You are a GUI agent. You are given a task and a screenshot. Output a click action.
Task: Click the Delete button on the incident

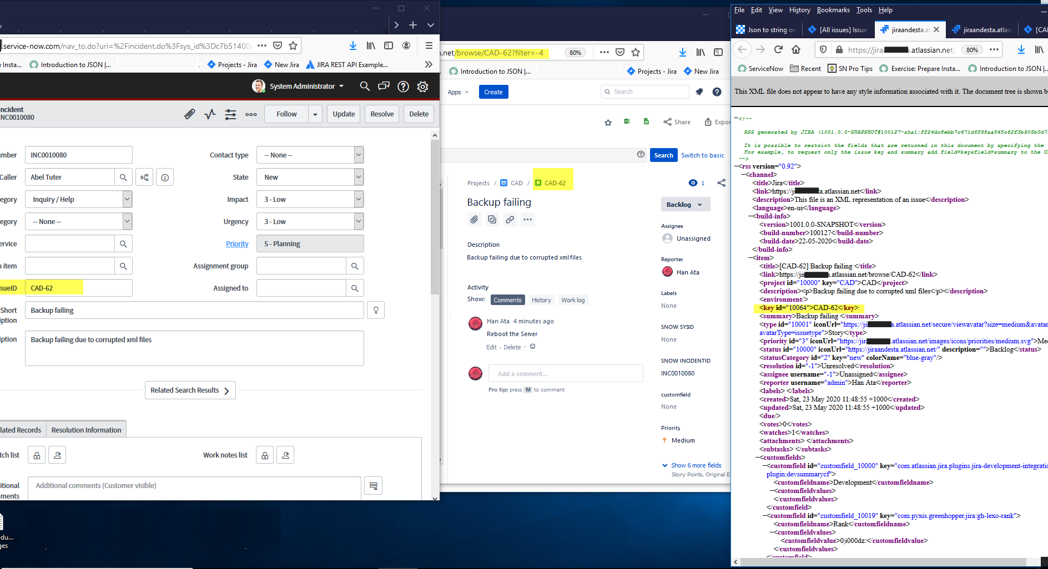[419, 114]
